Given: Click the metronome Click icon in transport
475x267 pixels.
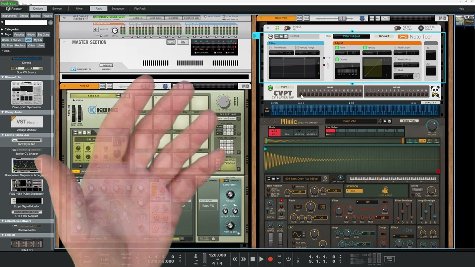Looking at the screenshot, I should 196,256.
